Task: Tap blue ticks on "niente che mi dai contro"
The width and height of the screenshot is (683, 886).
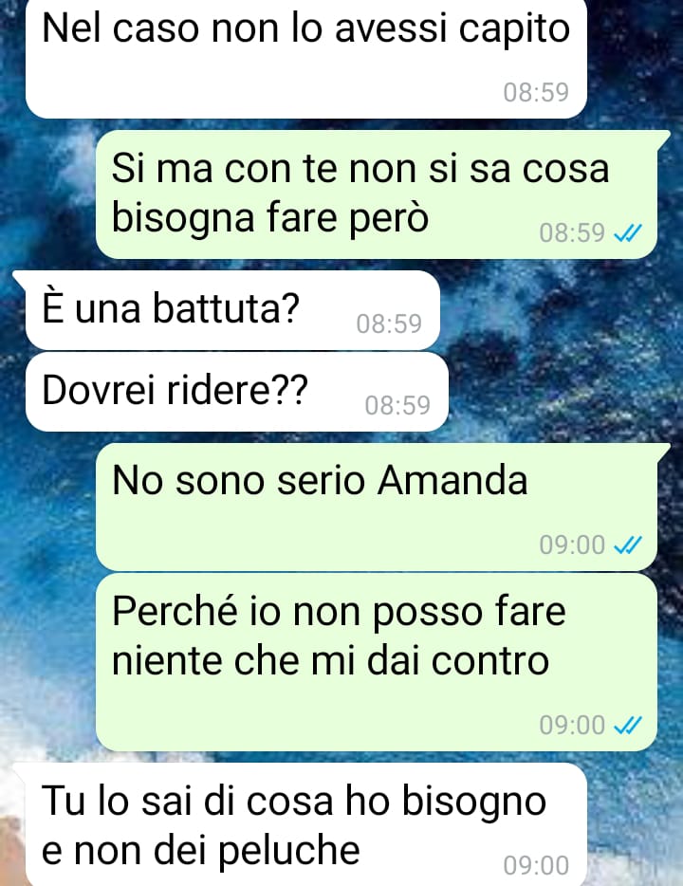Action: (628, 725)
